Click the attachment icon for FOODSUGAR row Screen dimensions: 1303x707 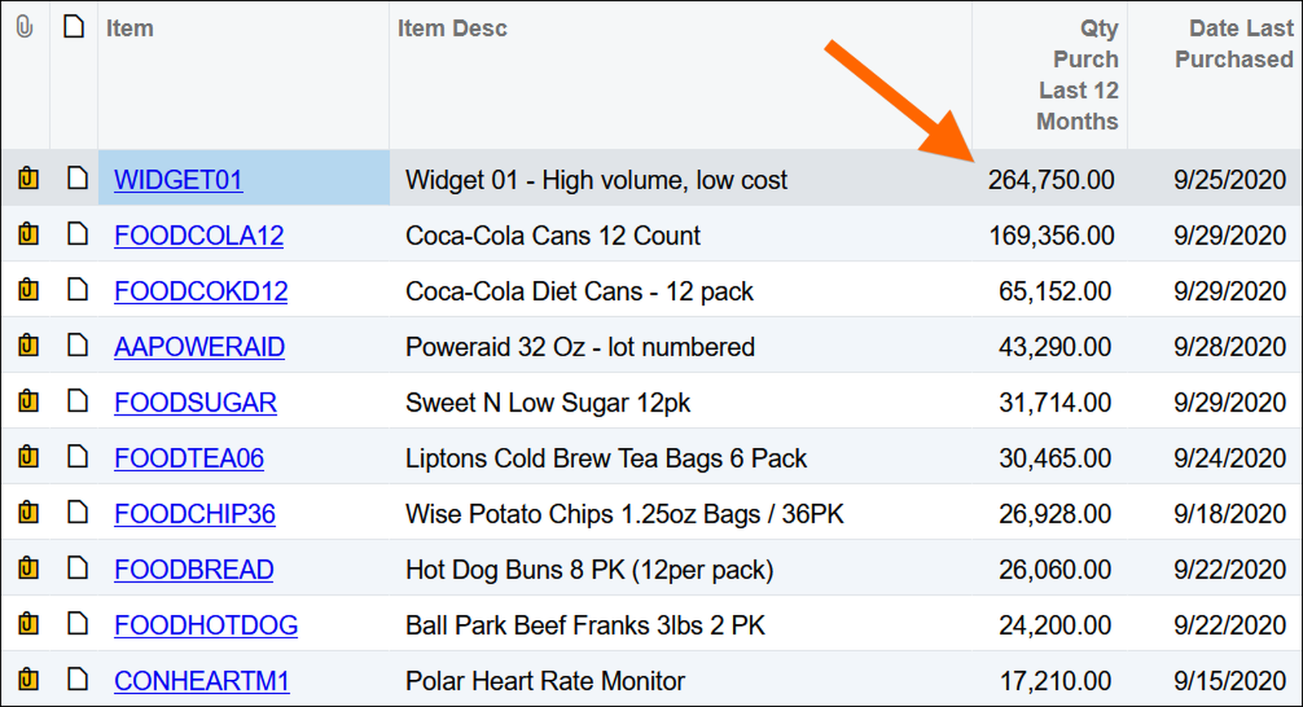28,401
